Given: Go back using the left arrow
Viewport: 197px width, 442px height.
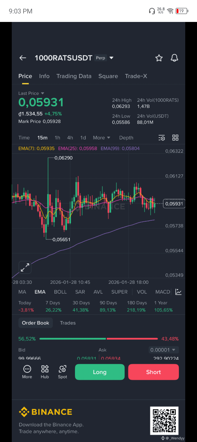Looking at the screenshot, I should (x=23, y=58).
